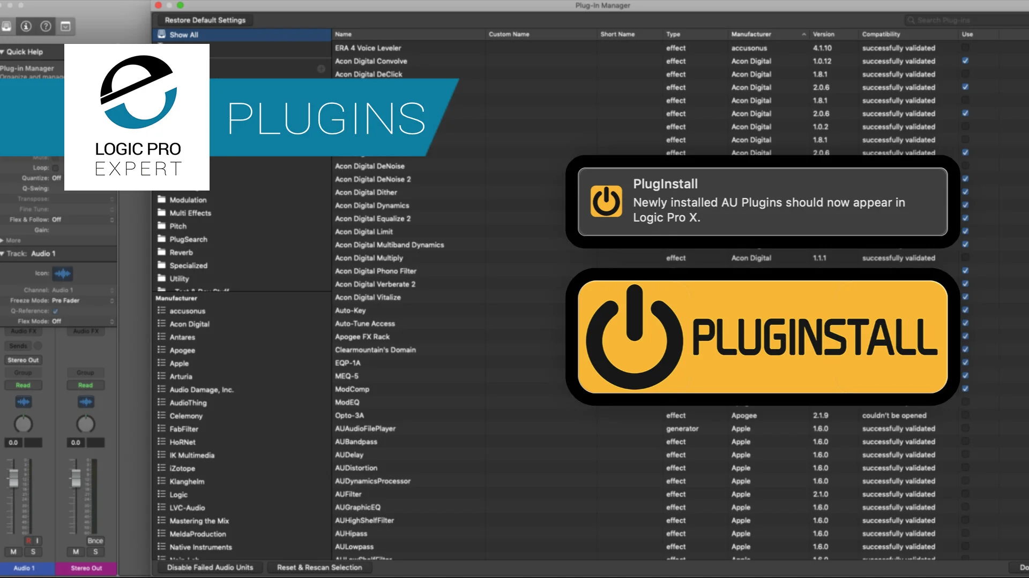Select Show All in the plugin sidebar
This screenshot has width=1029, height=578.
coord(183,34)
